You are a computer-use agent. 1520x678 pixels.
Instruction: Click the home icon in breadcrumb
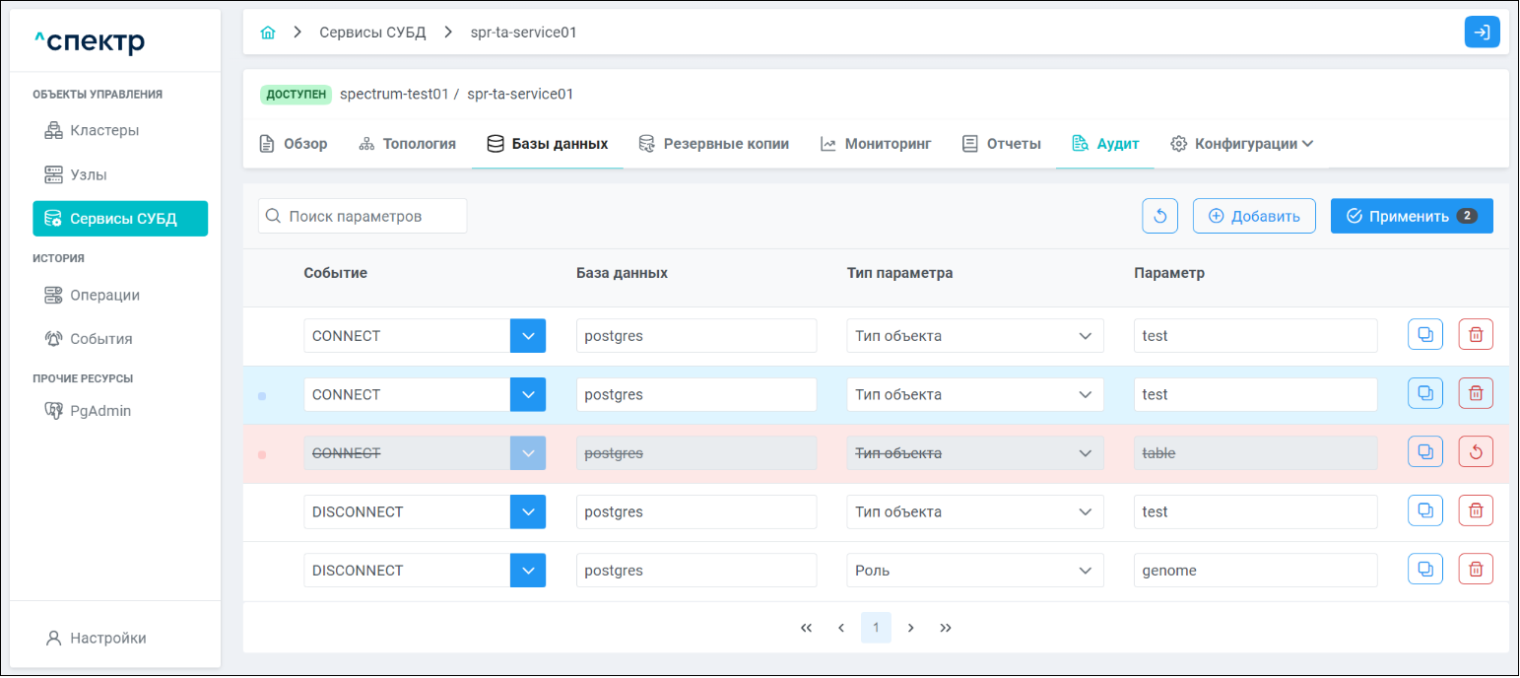tap(268, 33)
